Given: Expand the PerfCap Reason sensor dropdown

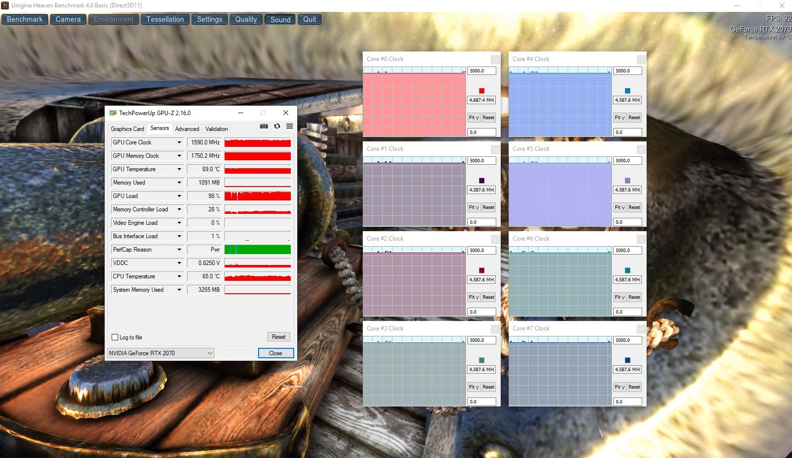Looking at the screenshot, I should click(179, 250).
